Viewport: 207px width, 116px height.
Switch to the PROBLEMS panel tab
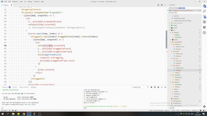click(5, 87)
